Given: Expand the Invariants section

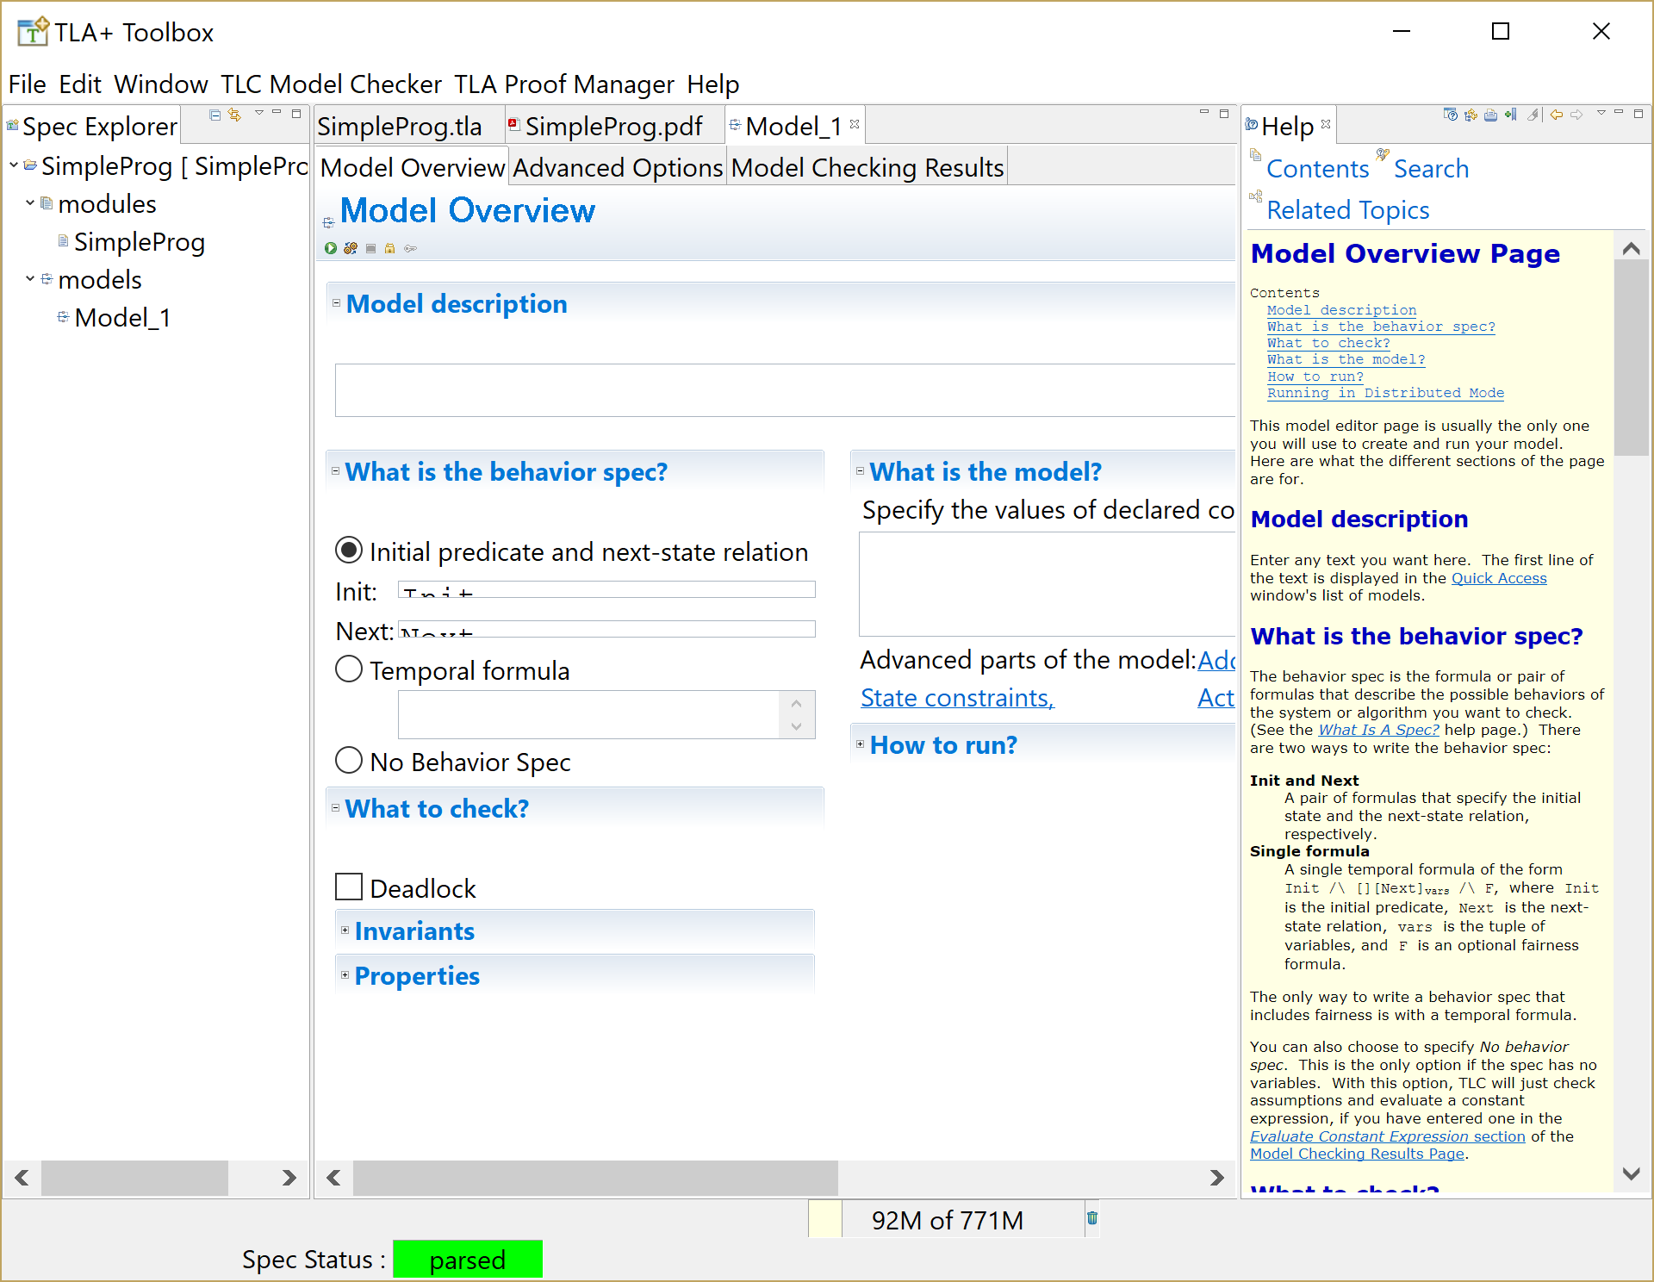Looking at the screenshot, I should click(344, 930).
